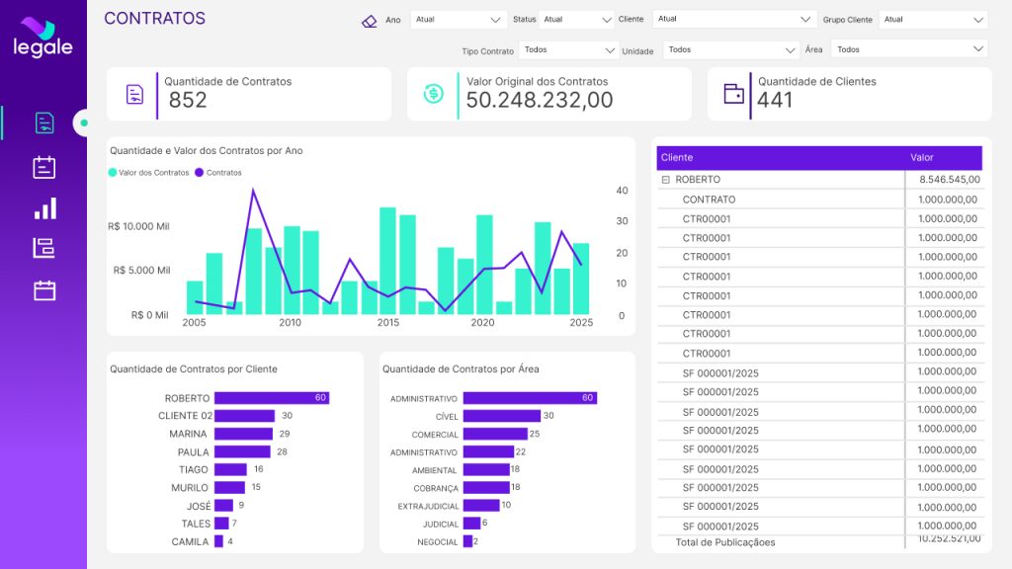Image resolution: width=1012 pixels, height=569 pixels.
Task: Sort table by the Valor column header
Action: pos(921,158)
